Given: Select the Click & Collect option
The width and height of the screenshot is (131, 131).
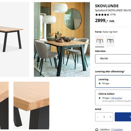Looking at the screenshot, I should (x=113, y=97).
